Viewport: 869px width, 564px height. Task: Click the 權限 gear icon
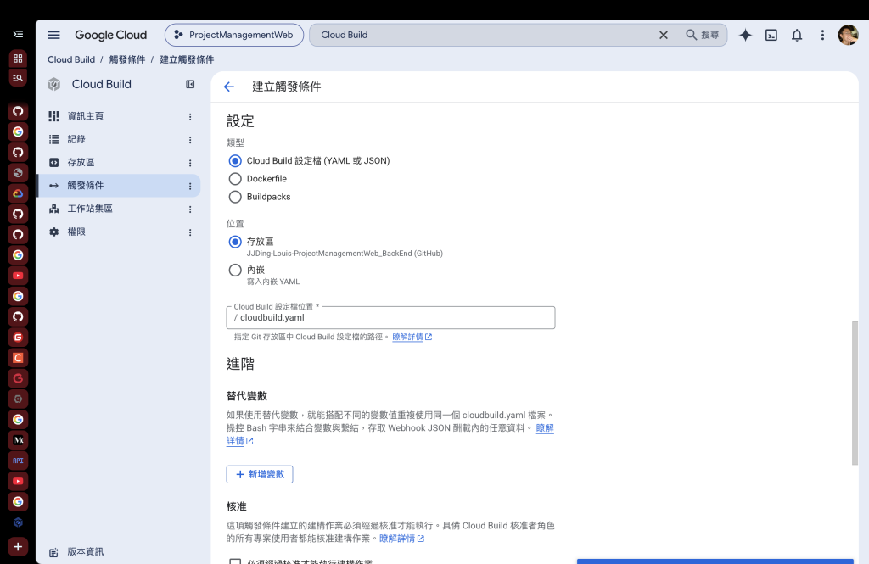click(x=53, y=232)
